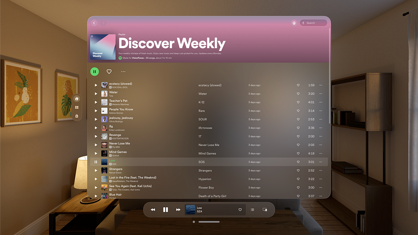418x235 pixels.
Task: Select the Источник album text
Action: click(x=205, y=128)
